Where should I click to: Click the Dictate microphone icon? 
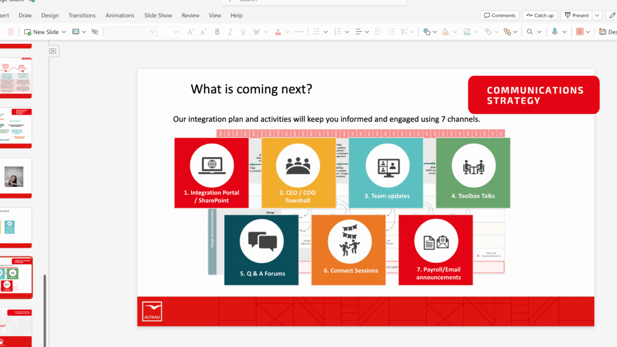tap(555, 32)
